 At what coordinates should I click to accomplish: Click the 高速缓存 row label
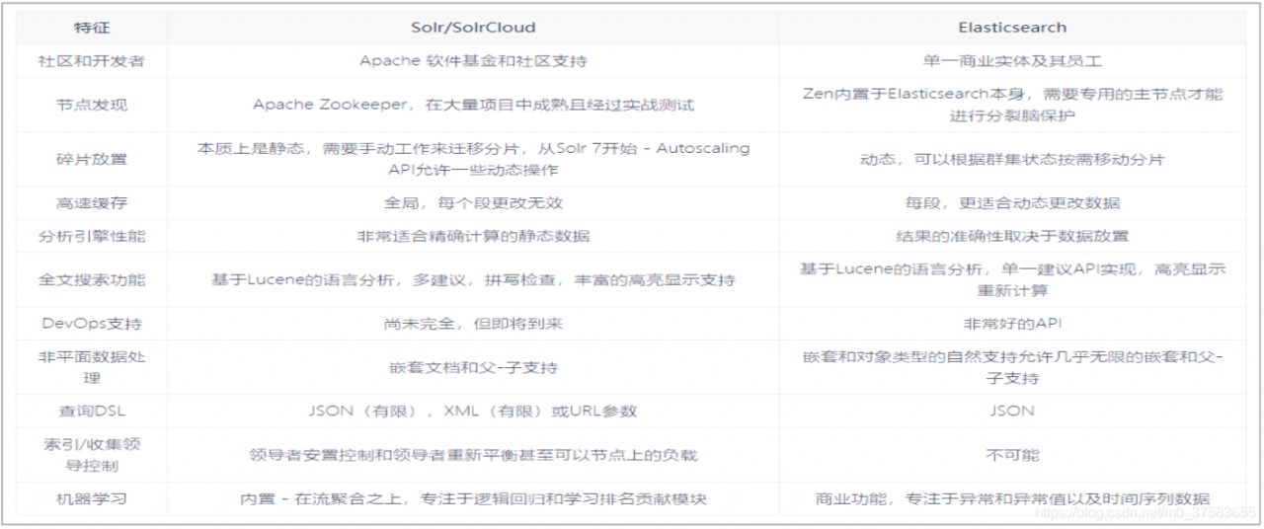click(x=92, y=203)
